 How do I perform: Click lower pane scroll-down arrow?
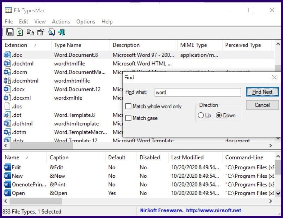tap(278, 193)
